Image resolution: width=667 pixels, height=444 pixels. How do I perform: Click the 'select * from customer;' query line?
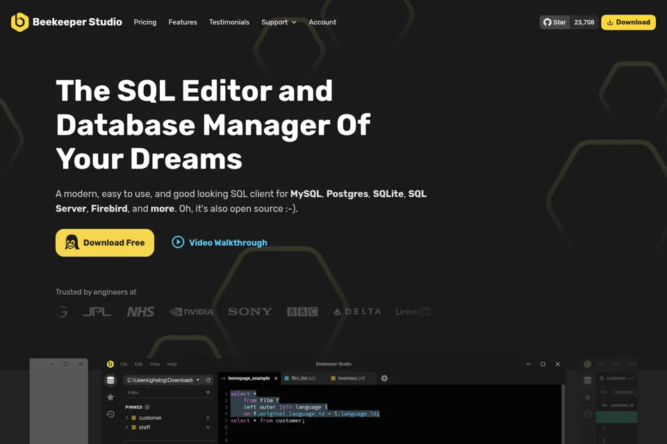coord(268,420)
